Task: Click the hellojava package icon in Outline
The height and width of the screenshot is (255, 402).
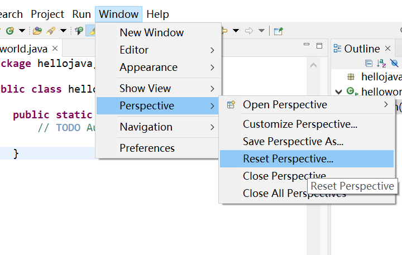Action: click(351, 76)
